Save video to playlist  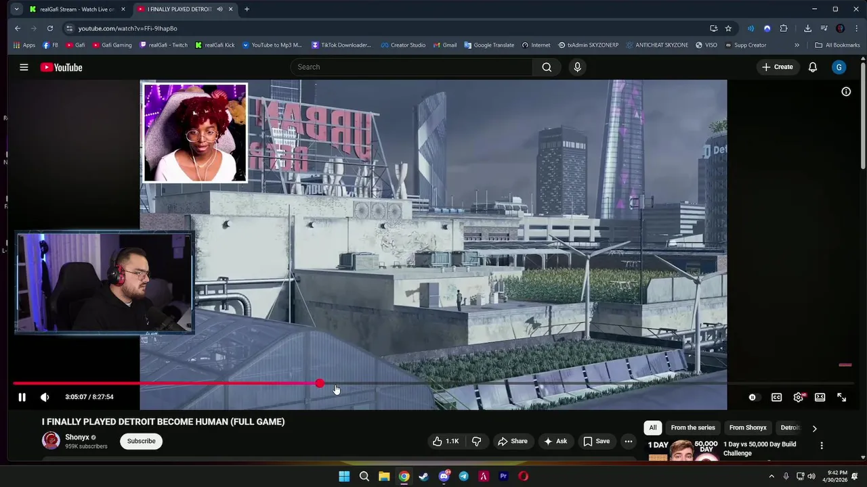coord(596,441)
